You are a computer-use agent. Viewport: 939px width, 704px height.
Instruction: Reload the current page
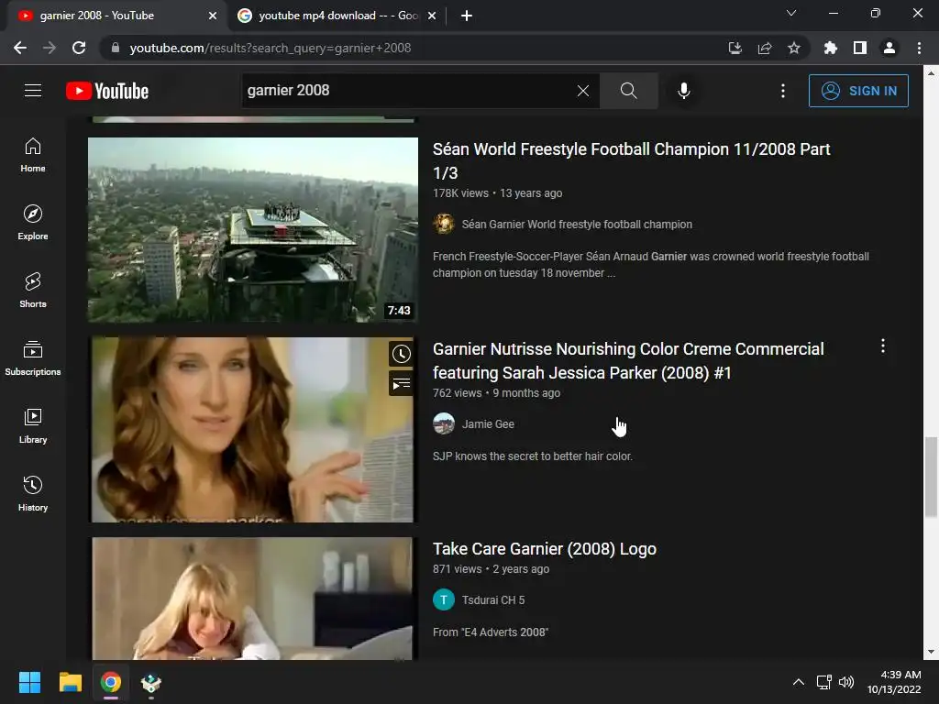(79, 48)
